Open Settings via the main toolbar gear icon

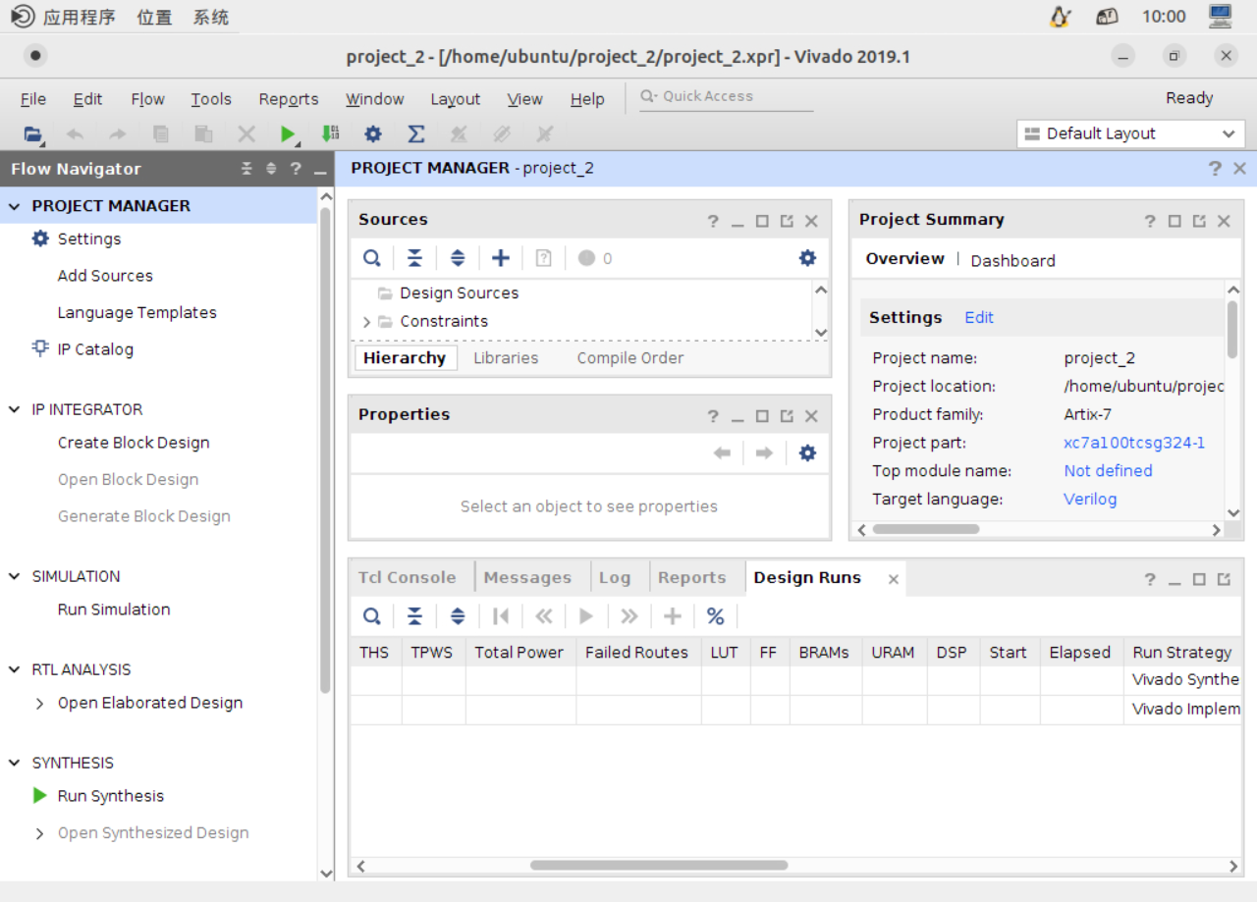coord(373,133)
